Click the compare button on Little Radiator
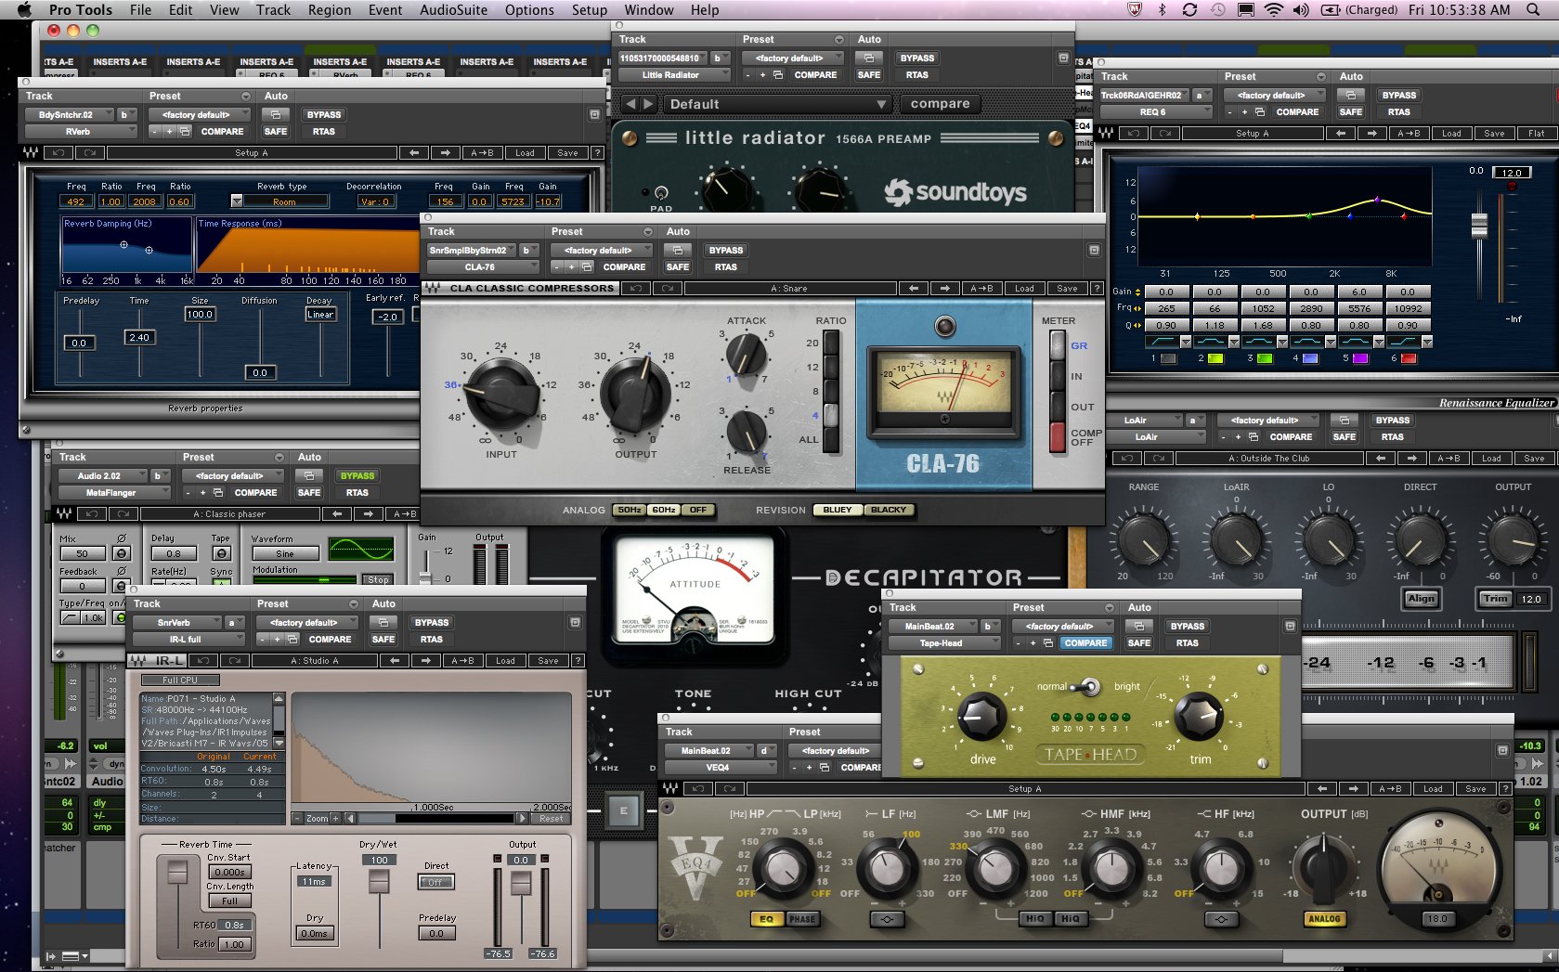1559x972 pixels. pos(940,104)
